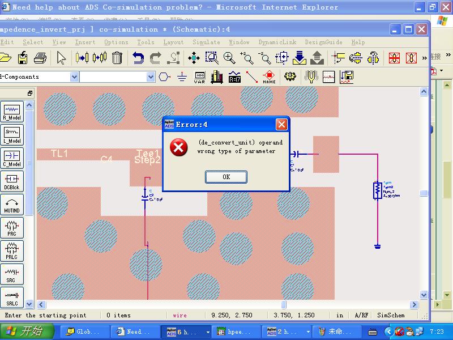The height and width of the screenshot is (340, 453).
Task: Expand the Components palette category dropdown
Action: pos(74,77)
